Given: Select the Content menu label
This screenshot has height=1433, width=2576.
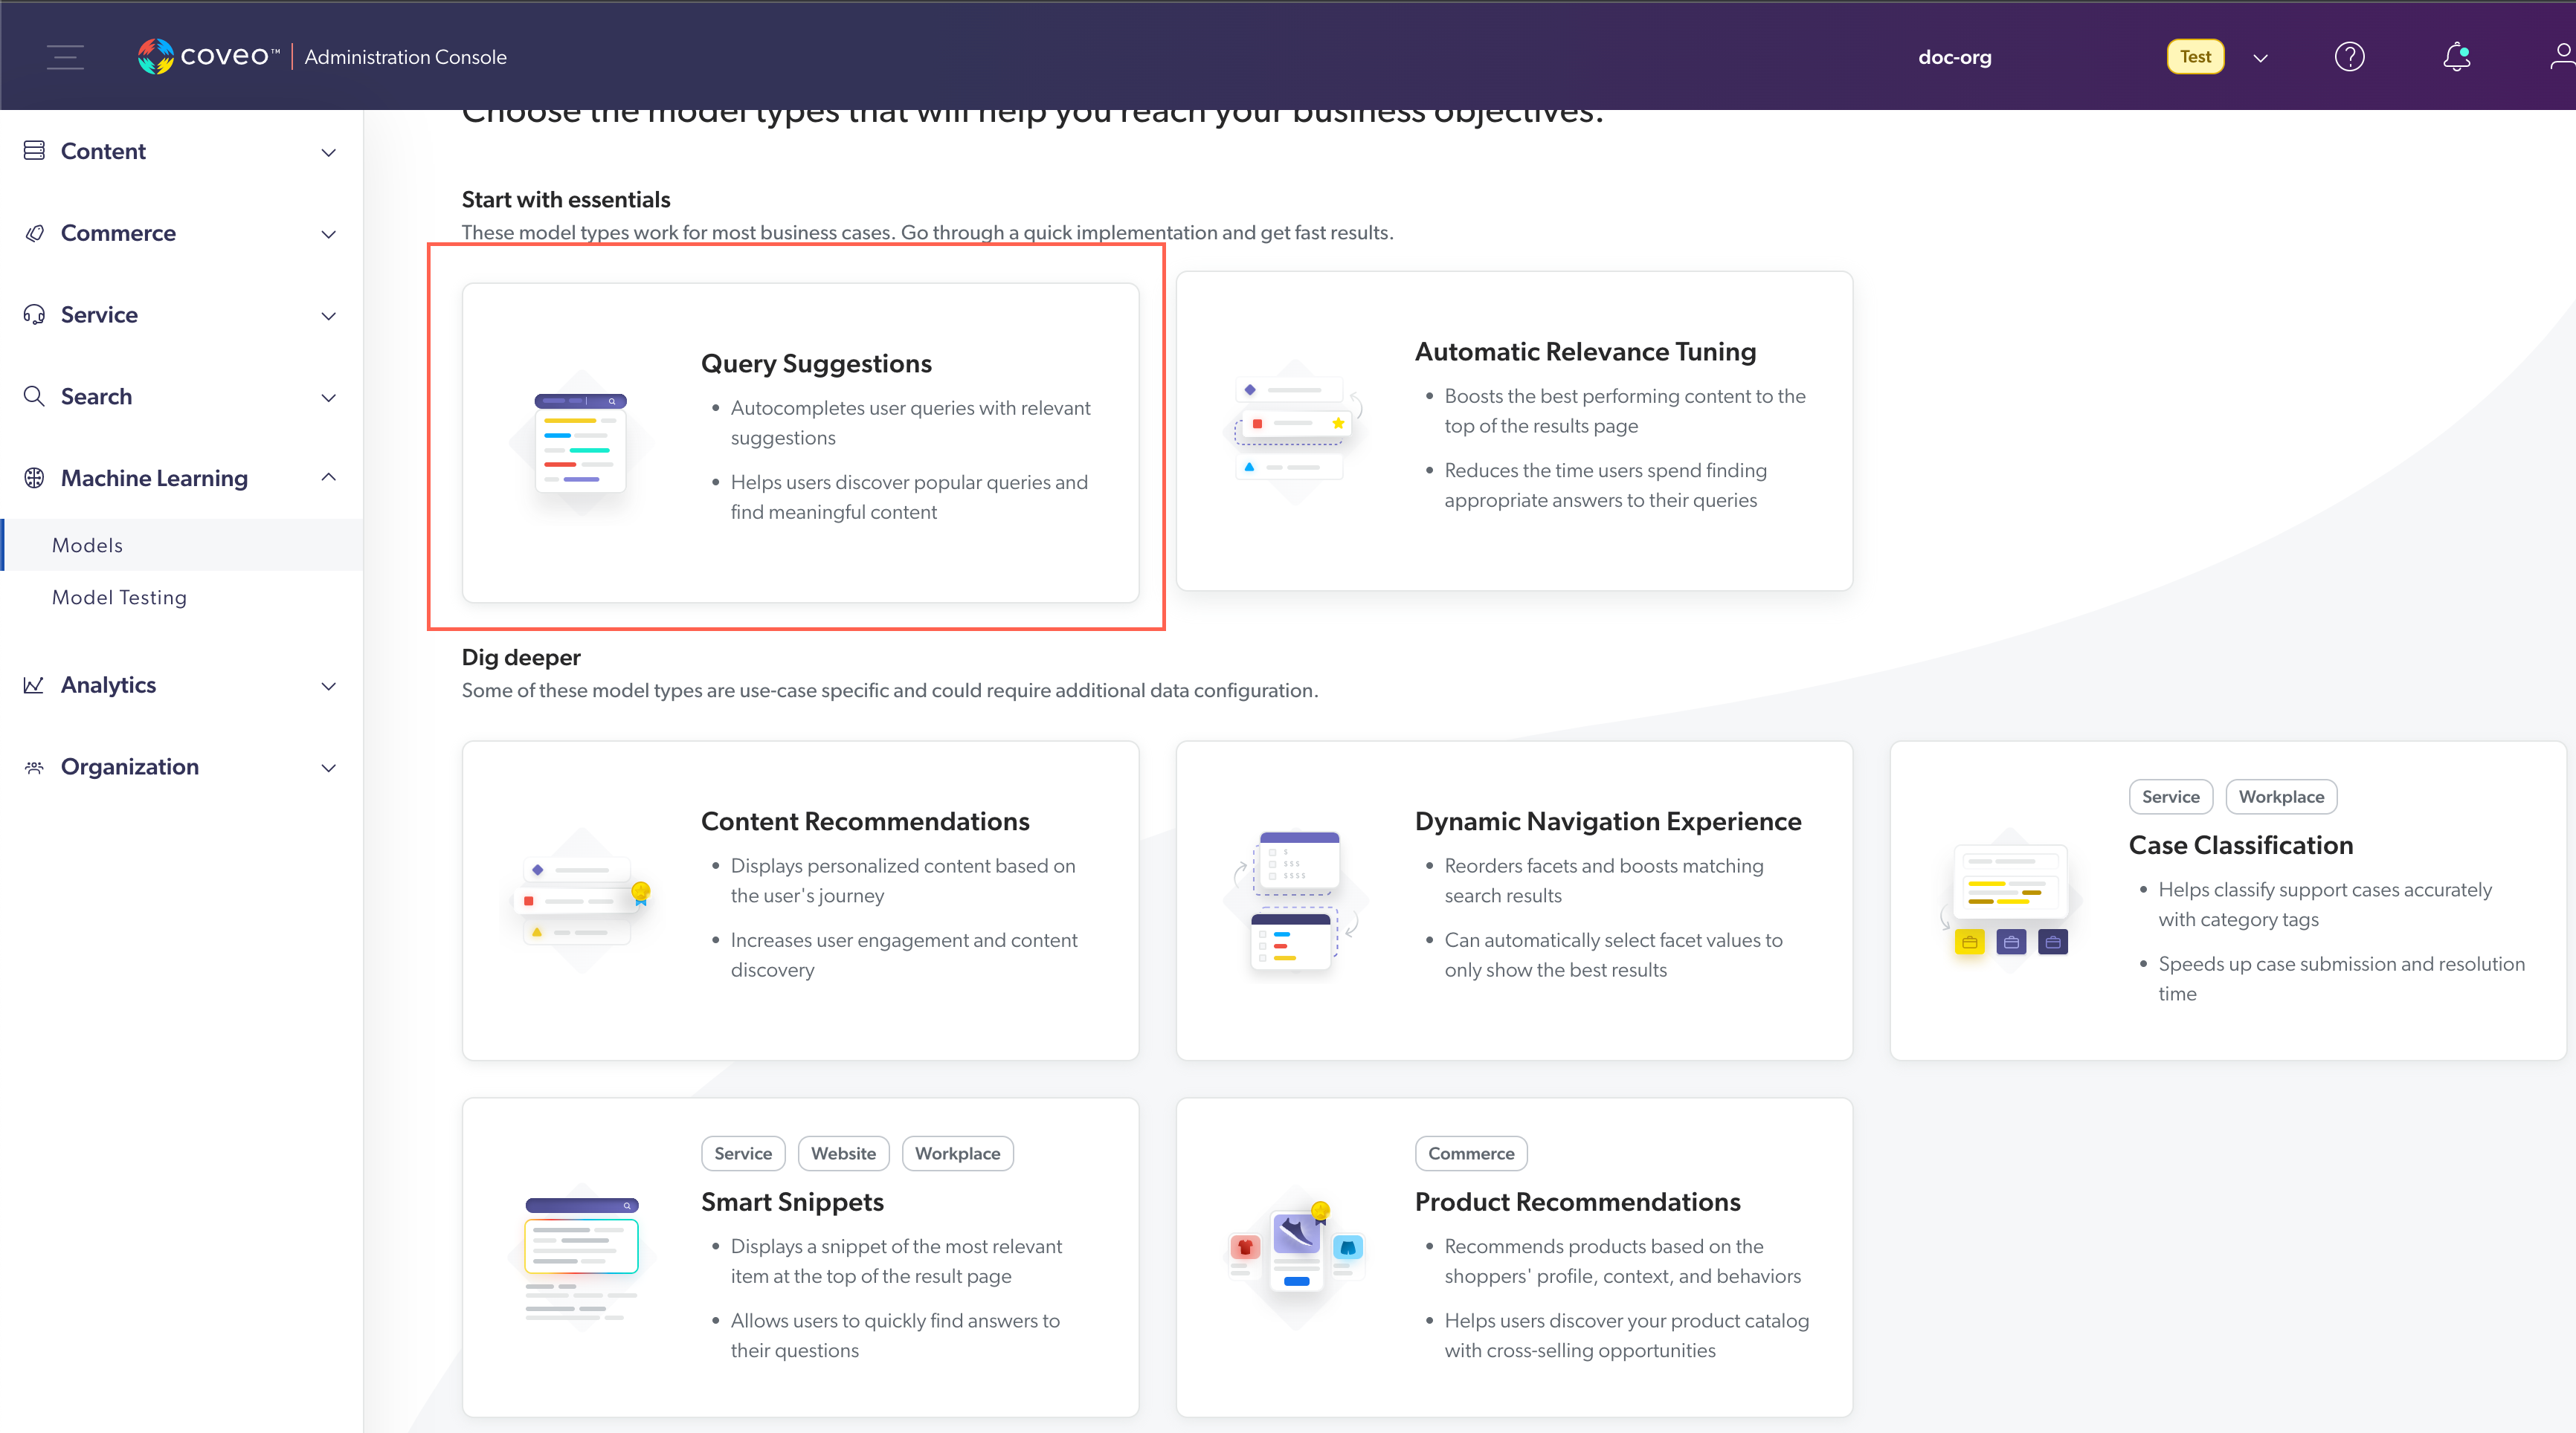Looking at the screenshot, I should click(x=103, y=151).
